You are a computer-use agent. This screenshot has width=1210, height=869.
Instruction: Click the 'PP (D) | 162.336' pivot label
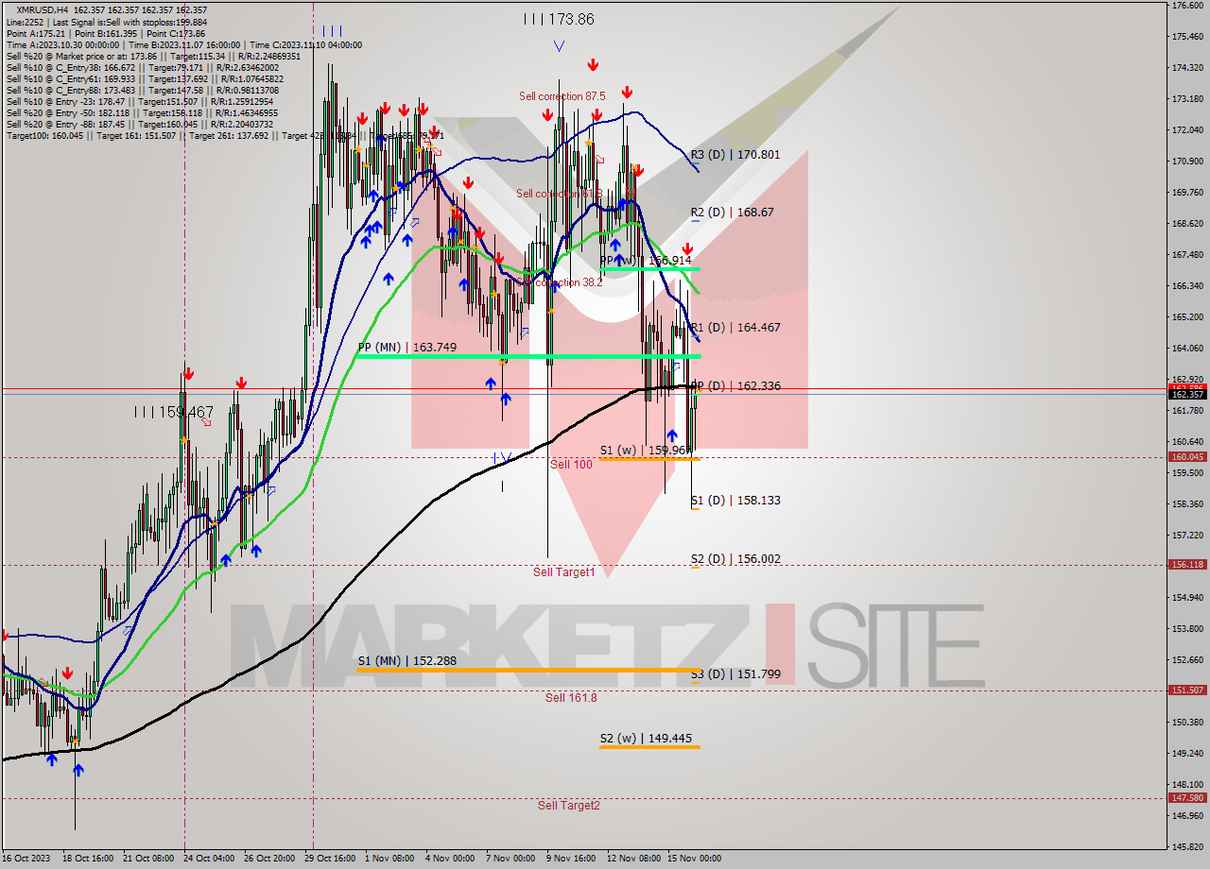click(x=735, y=386)
